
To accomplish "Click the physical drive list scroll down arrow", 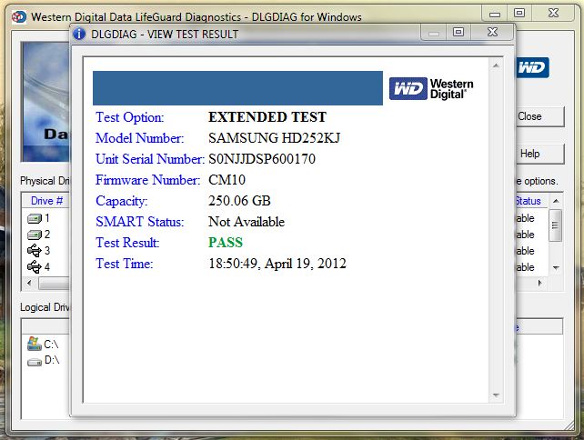I will 556,267.
